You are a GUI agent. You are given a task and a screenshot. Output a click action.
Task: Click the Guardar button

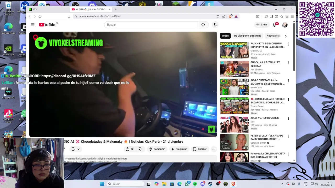(x=200, y=149)
